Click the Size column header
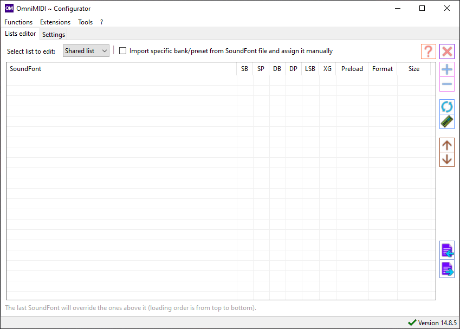The height and width of the screenshot is (329, 460). tap(414, 69)
